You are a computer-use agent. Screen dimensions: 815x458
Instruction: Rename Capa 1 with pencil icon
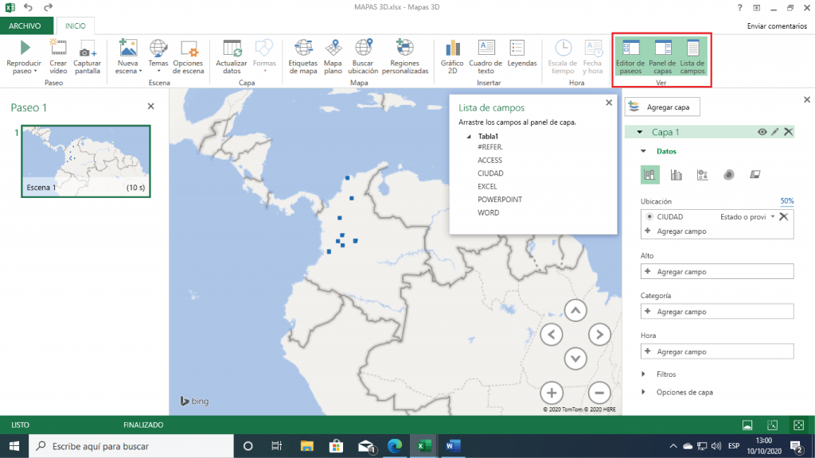coord(775,132)
